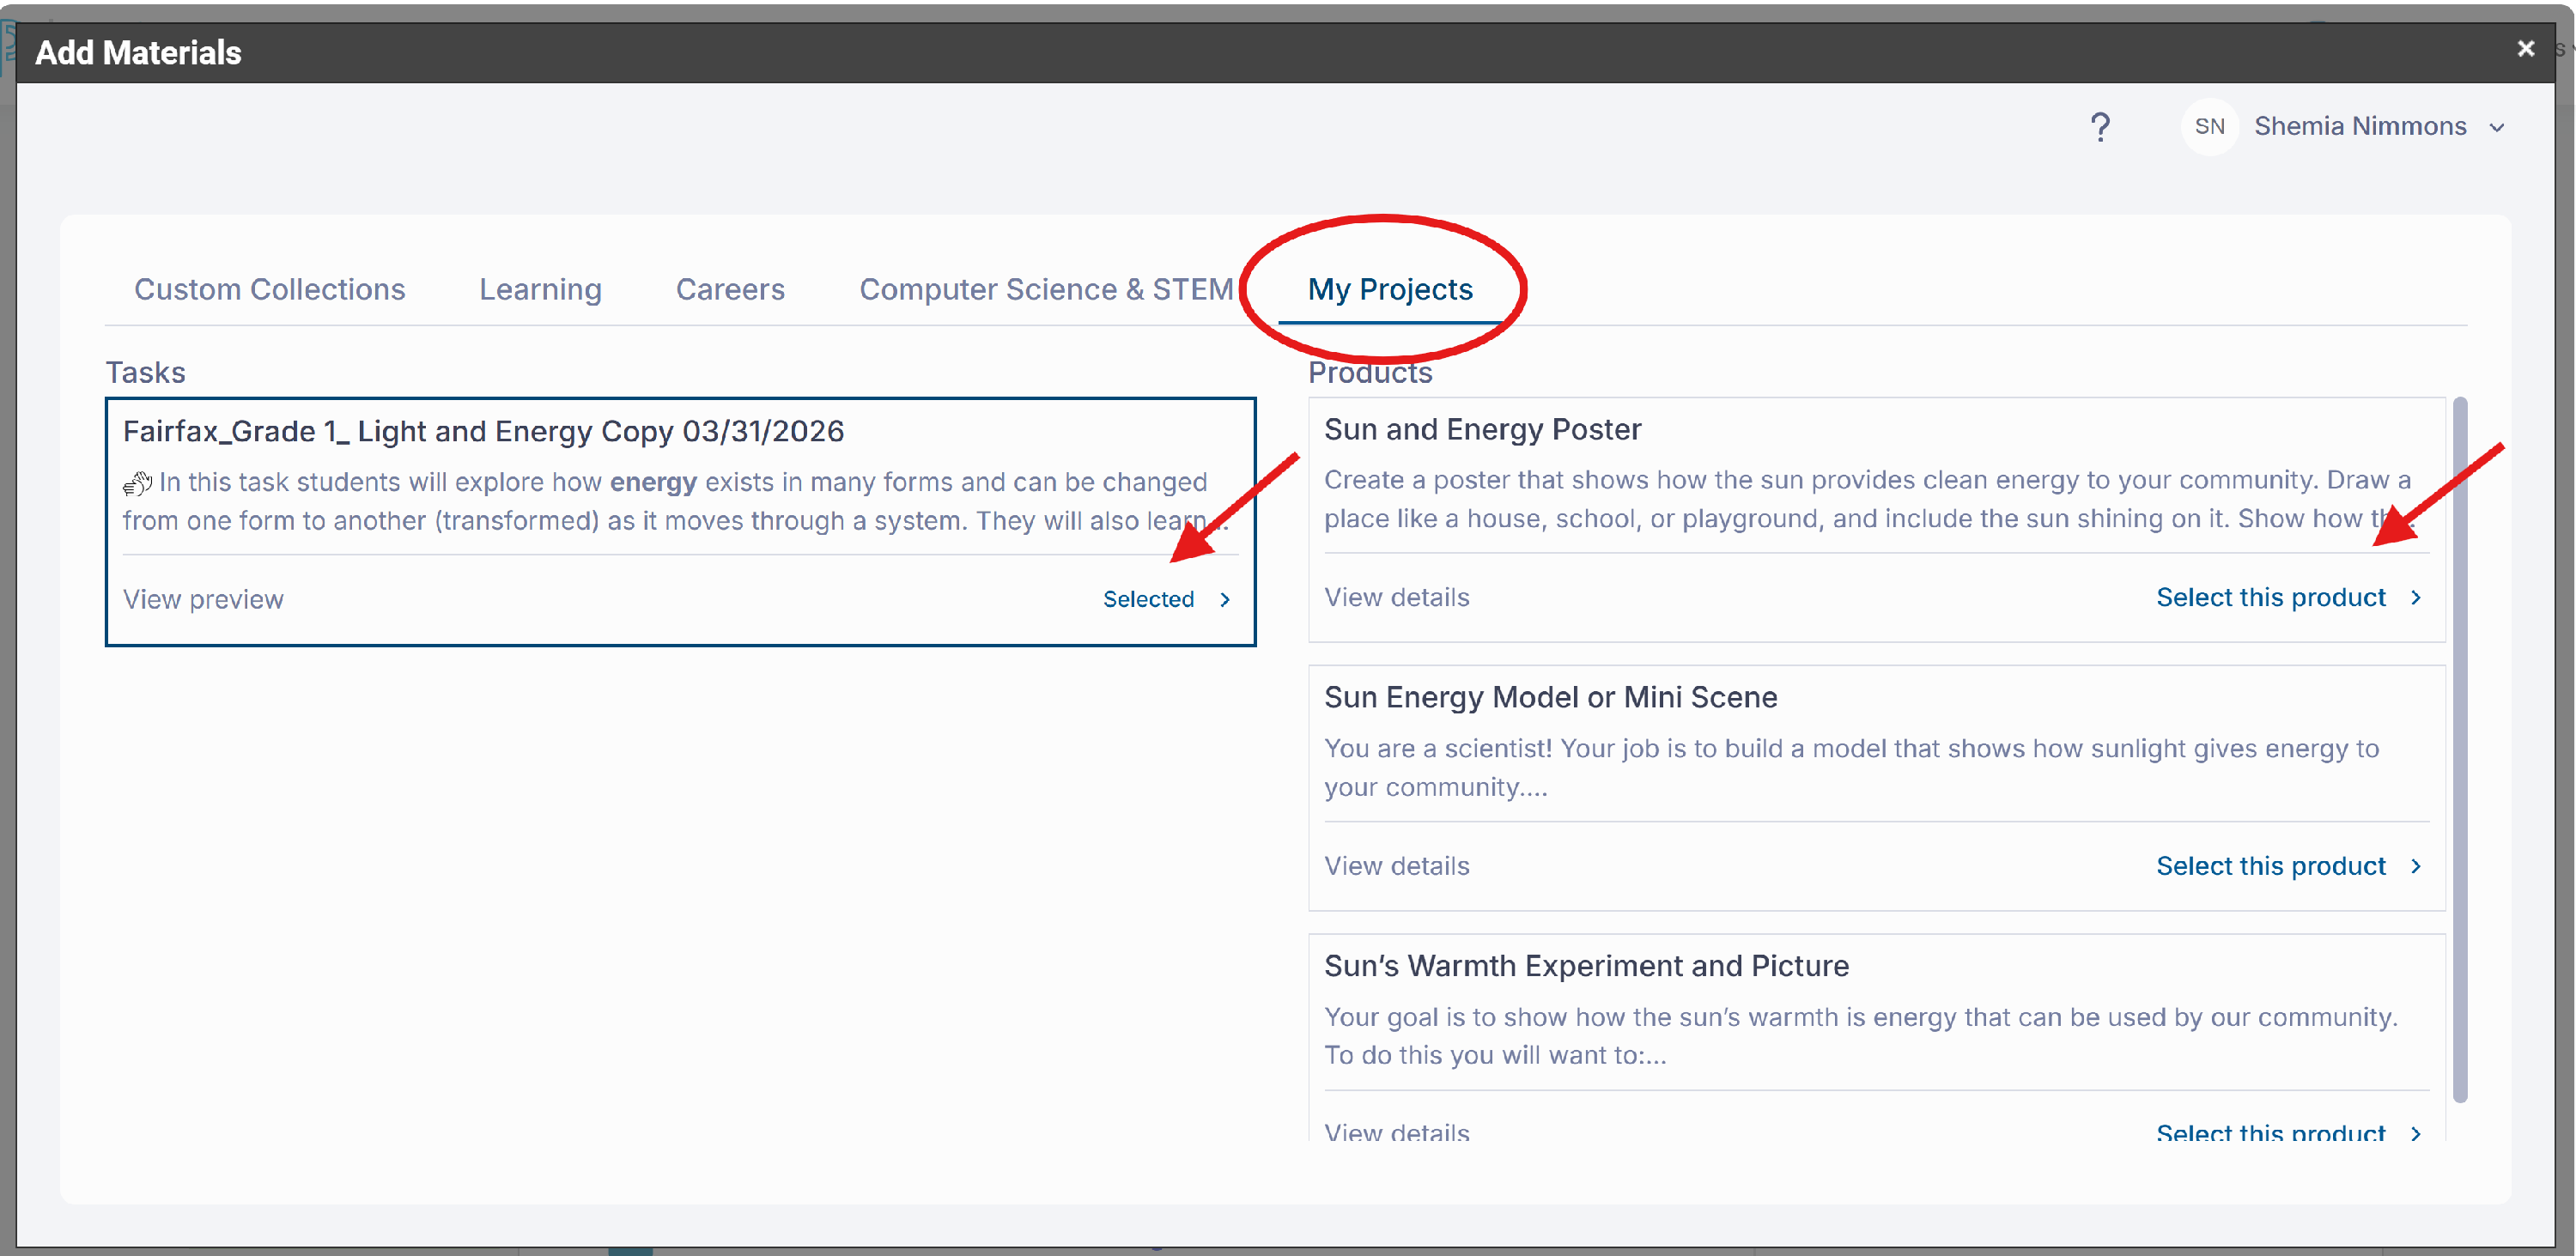Click the Sun Energy Model or Mini Scene title
This screenshot has height=1256, width=2576.
coord(1550,697)
